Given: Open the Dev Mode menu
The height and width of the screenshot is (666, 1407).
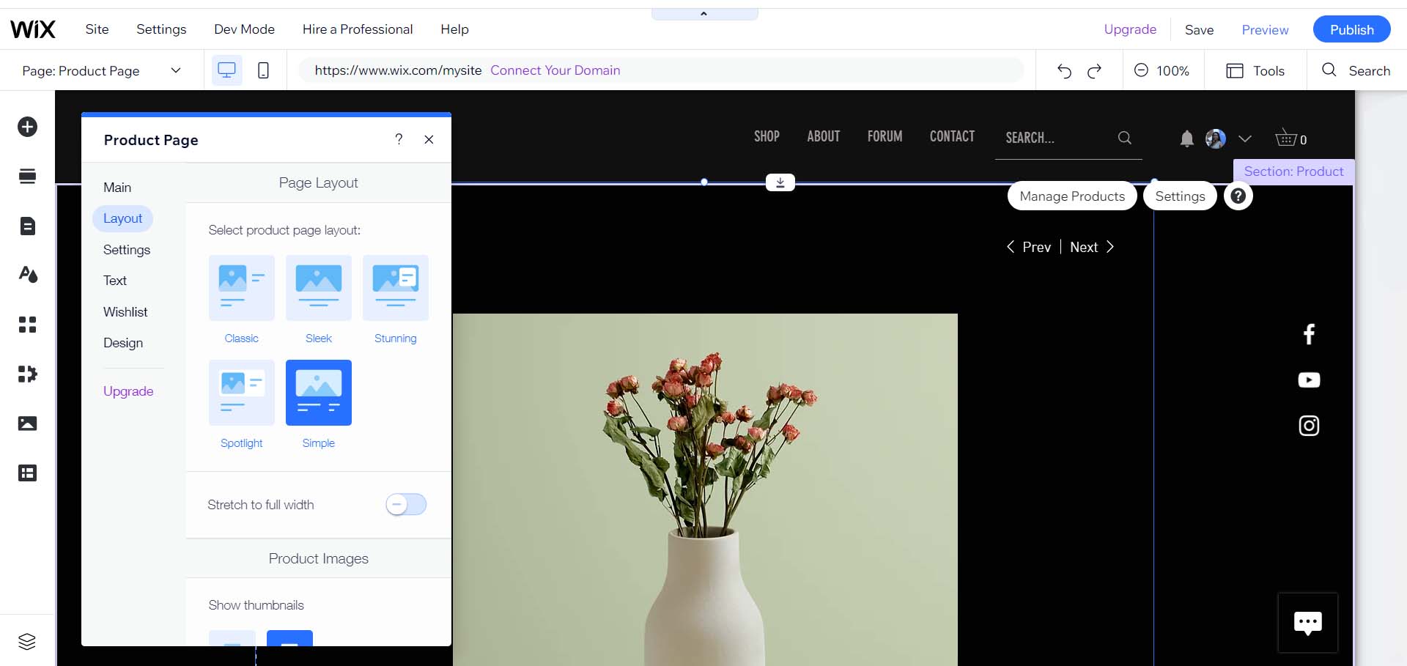Looking at the screenshot, I should pos(244,29).
